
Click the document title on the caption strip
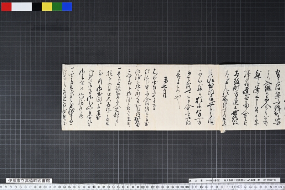click(242, 180)
